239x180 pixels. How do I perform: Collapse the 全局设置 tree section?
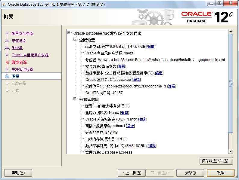click(75, 39)
